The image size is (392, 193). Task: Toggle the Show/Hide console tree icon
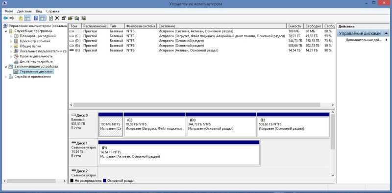pyautogui.click(x=27, y=18)
